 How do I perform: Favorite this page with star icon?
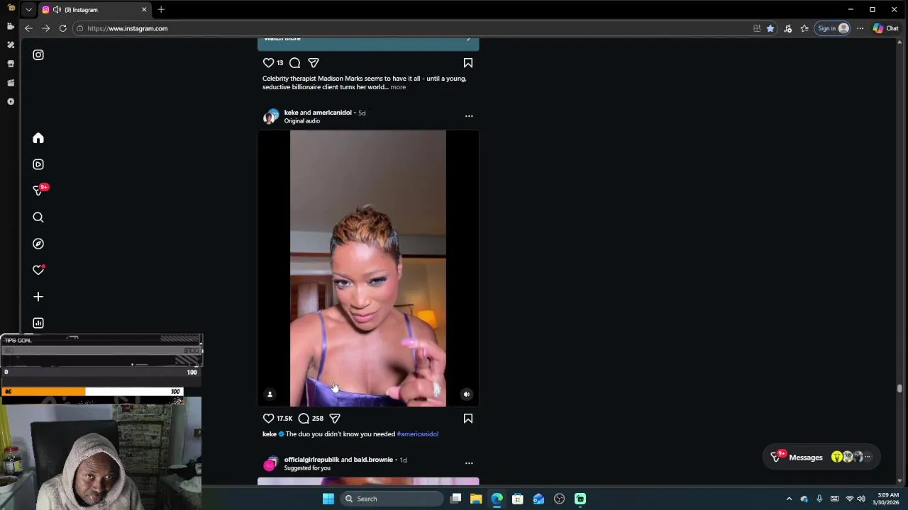pyautogui.click(x=770, y=28)
